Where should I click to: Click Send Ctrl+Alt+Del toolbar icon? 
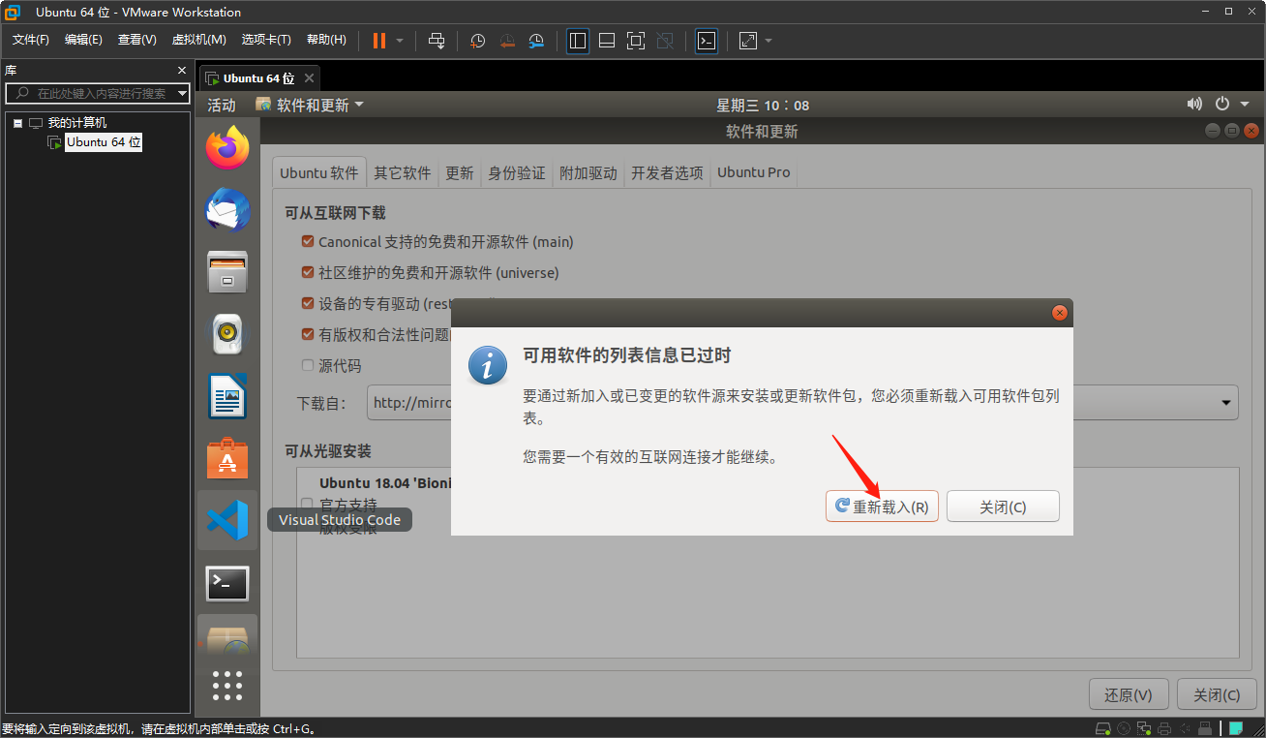click(x=437, y=41)
